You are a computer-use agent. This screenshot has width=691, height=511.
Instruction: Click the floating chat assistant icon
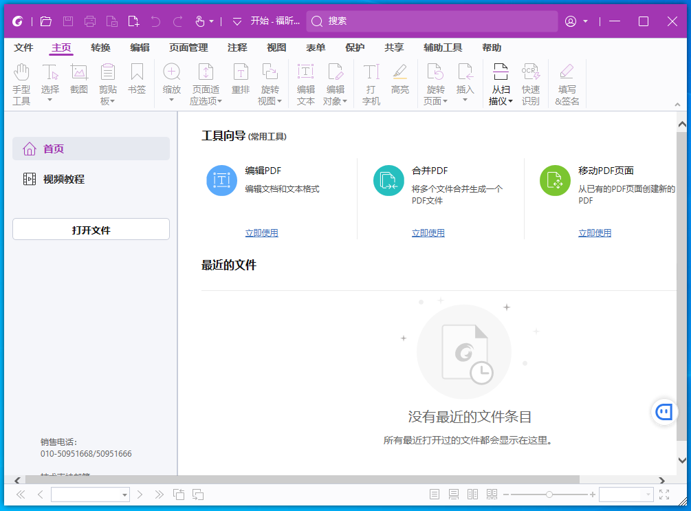[663, 411]
